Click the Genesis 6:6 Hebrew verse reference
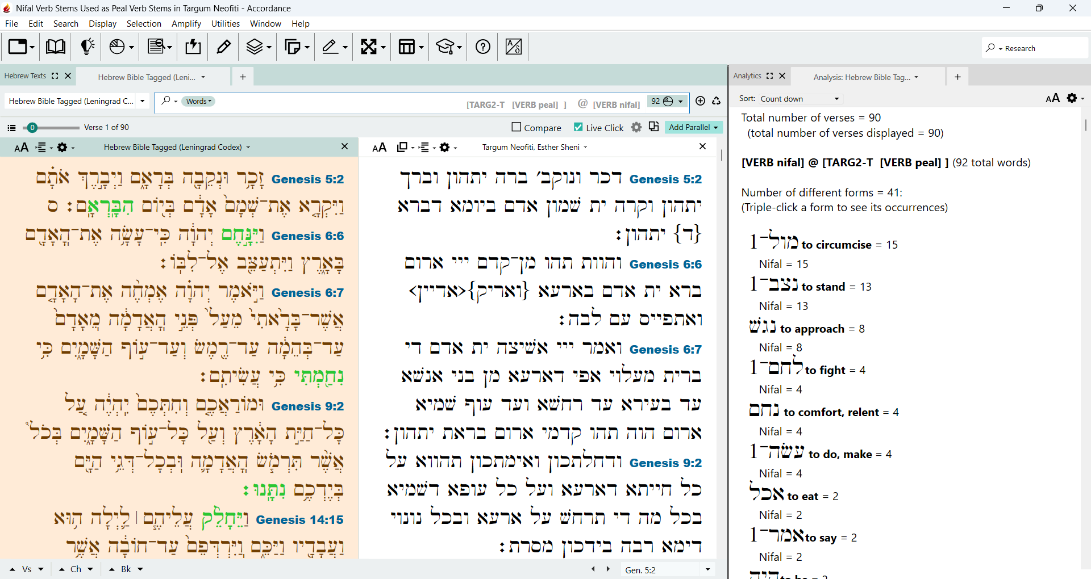The height and width of the screenshot is (579, 1091). 307,236
